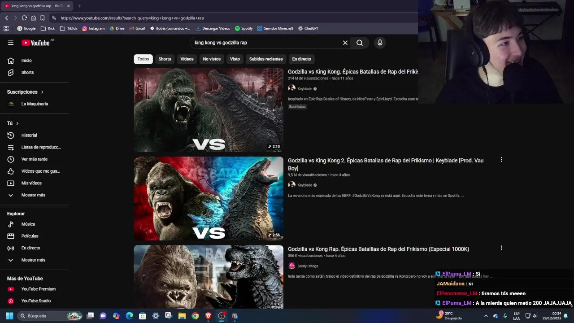Open the Kick bookmark folder
The width and height of the screenshot is (574, 323).
click(x=48, y=28)
